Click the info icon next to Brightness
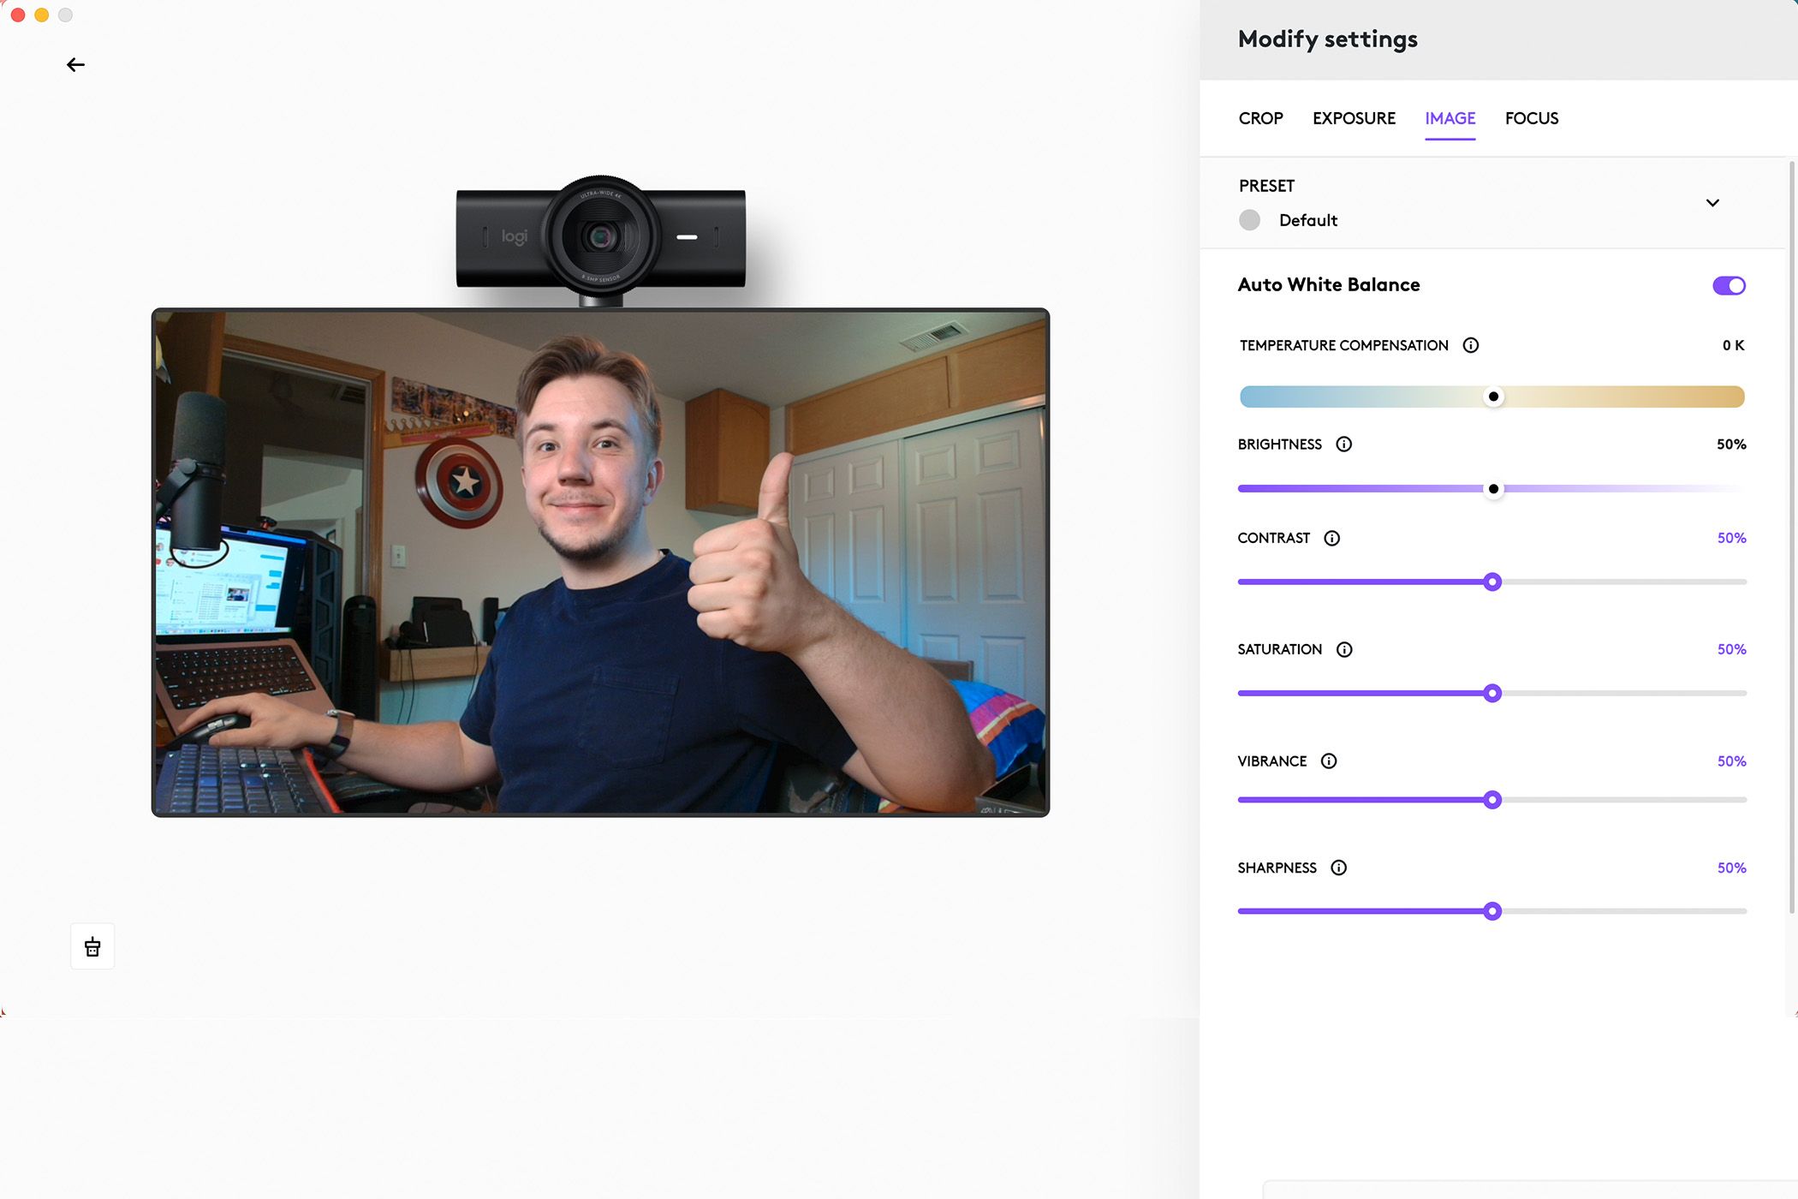 click(1343, 444)
